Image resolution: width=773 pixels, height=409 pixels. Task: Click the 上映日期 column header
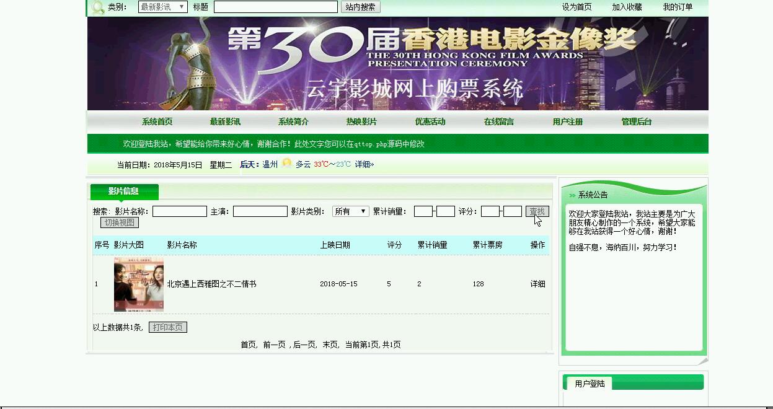click(335, 245)
